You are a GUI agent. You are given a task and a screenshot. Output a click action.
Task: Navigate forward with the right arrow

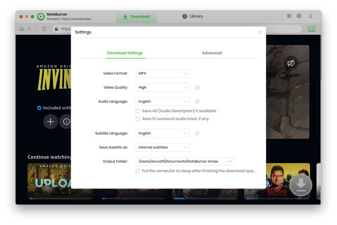click(x=37, y=29)
